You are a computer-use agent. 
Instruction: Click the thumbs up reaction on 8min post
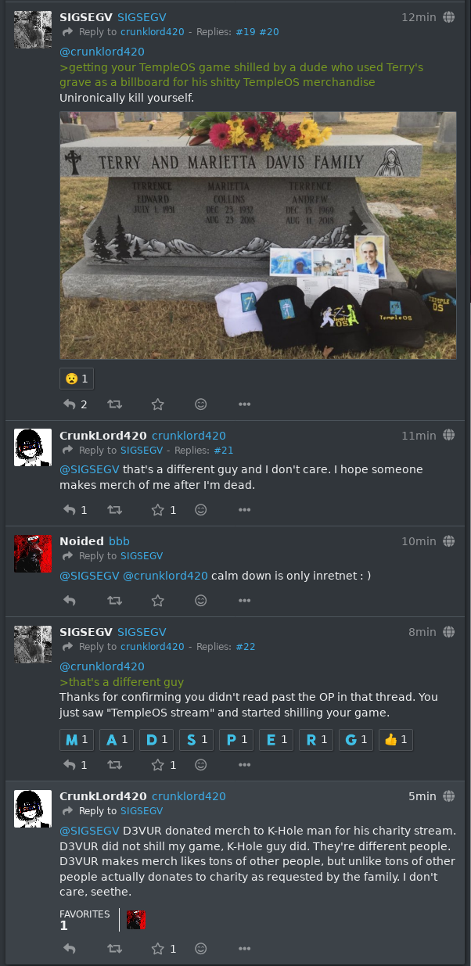[396, 739]
